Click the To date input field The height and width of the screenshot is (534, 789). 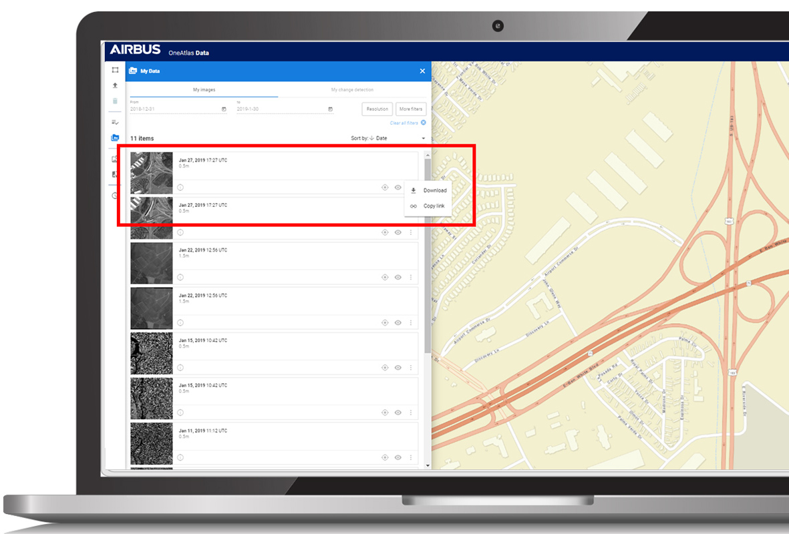pos(281,109)
